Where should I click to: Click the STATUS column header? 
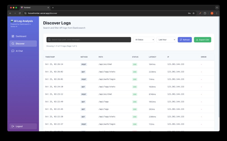pos(135,57)
